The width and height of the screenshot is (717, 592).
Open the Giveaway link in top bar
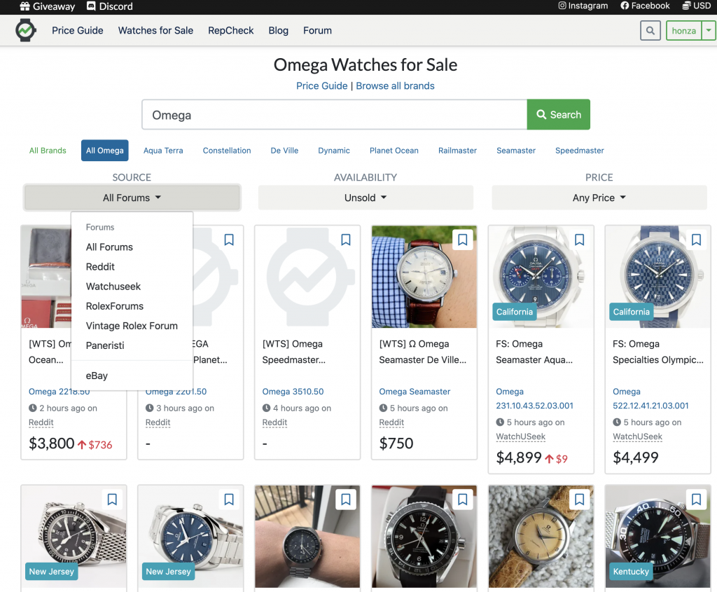pyautogui.click(x=48, y=6)
